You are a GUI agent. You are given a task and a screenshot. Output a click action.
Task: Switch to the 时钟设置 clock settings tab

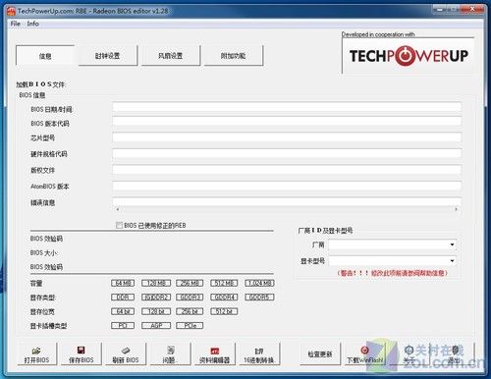coord(108,56)
